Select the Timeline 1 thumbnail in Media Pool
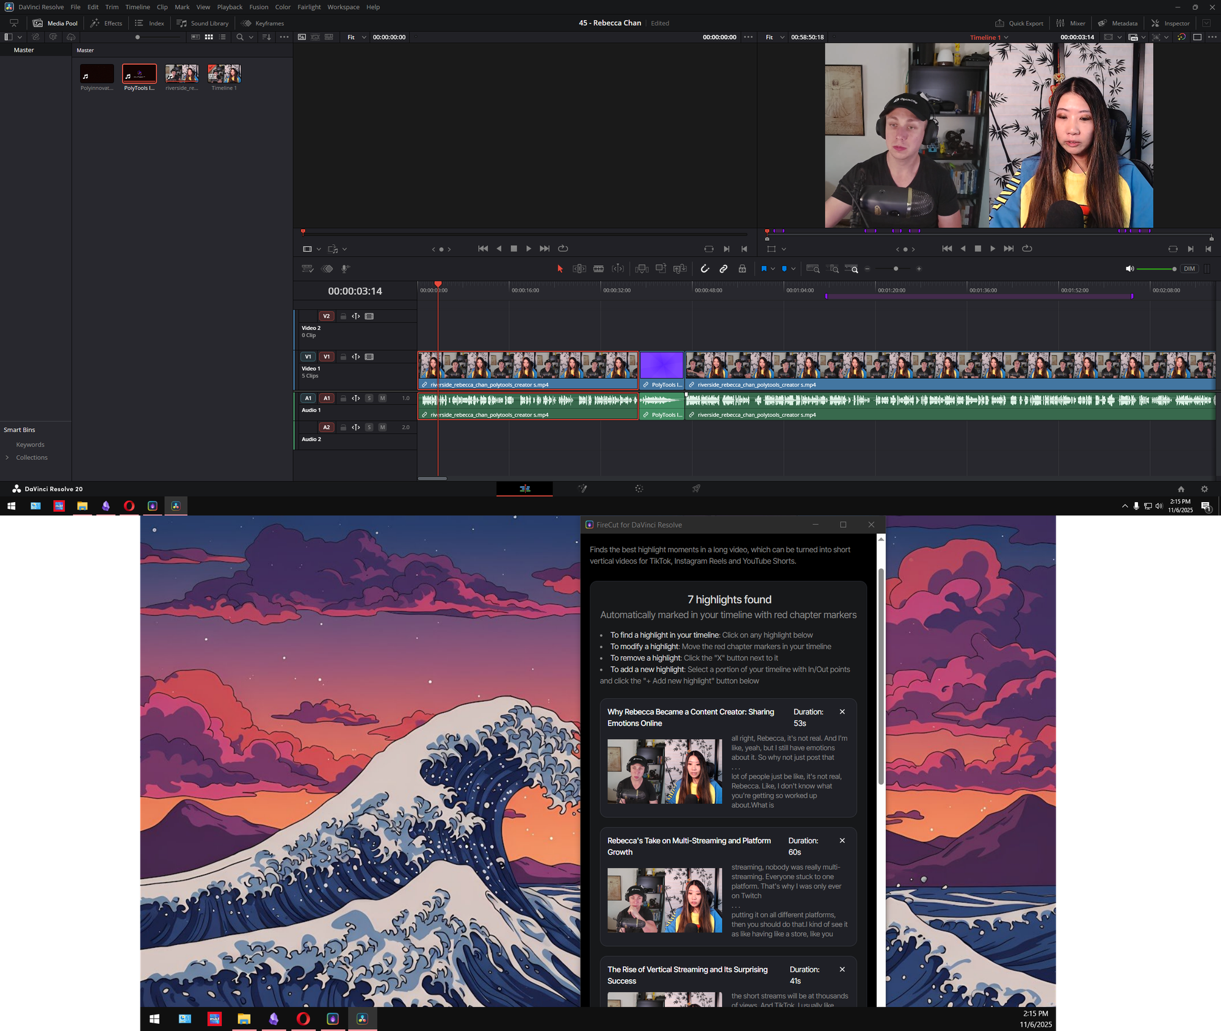 224,74
